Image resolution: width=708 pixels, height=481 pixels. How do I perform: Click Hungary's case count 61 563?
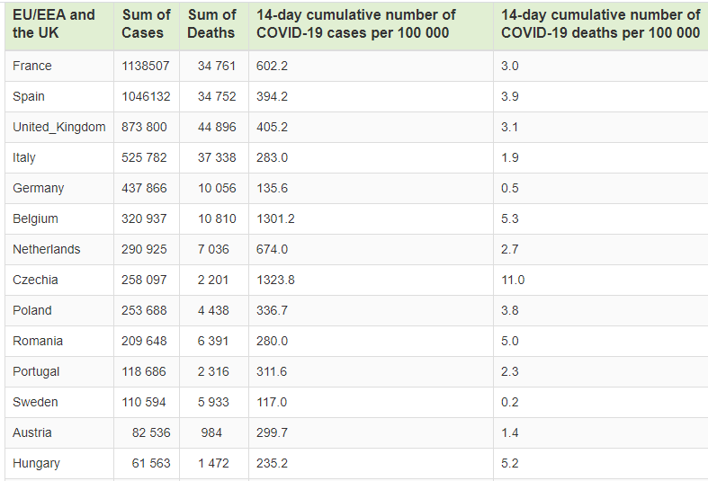151,463
